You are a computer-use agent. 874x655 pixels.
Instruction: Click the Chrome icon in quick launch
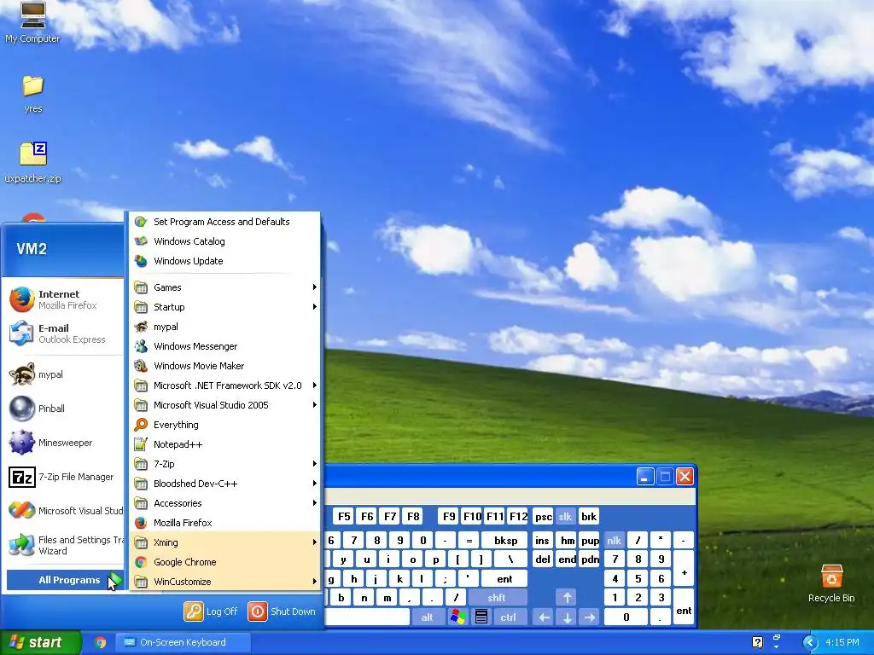101,642
